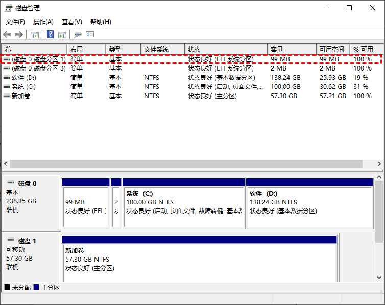This screenshot has width=385, height=305.
Task: Select the 磁盘 0 磁盘分区 1 volume row
Action: coord(191,59)
